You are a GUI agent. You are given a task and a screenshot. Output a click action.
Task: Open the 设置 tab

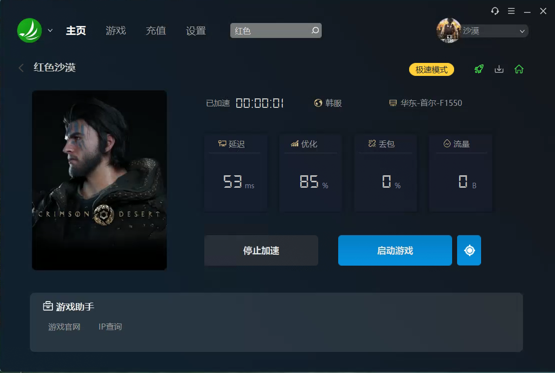coord(196,30)
